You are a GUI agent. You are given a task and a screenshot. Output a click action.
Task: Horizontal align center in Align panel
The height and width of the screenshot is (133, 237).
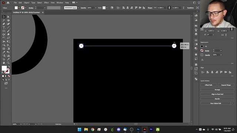point(212,72)
